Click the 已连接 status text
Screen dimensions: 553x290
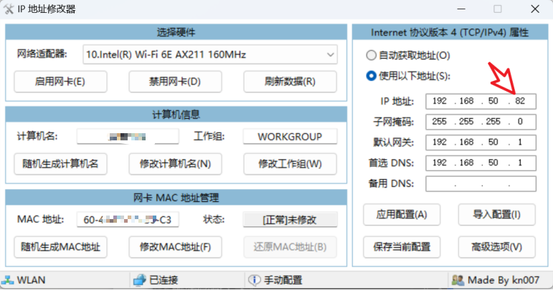point(164,280)
